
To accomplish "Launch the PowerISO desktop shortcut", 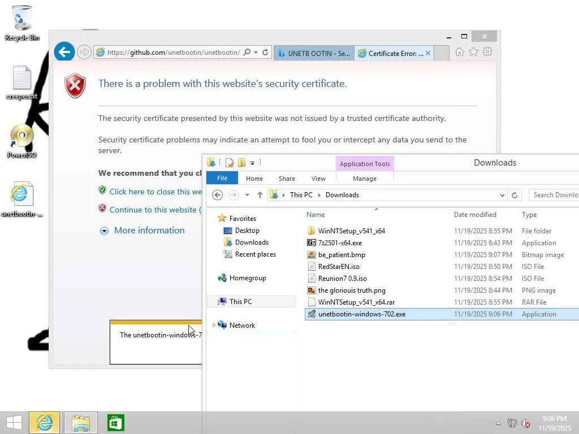I will click(22, 141).
